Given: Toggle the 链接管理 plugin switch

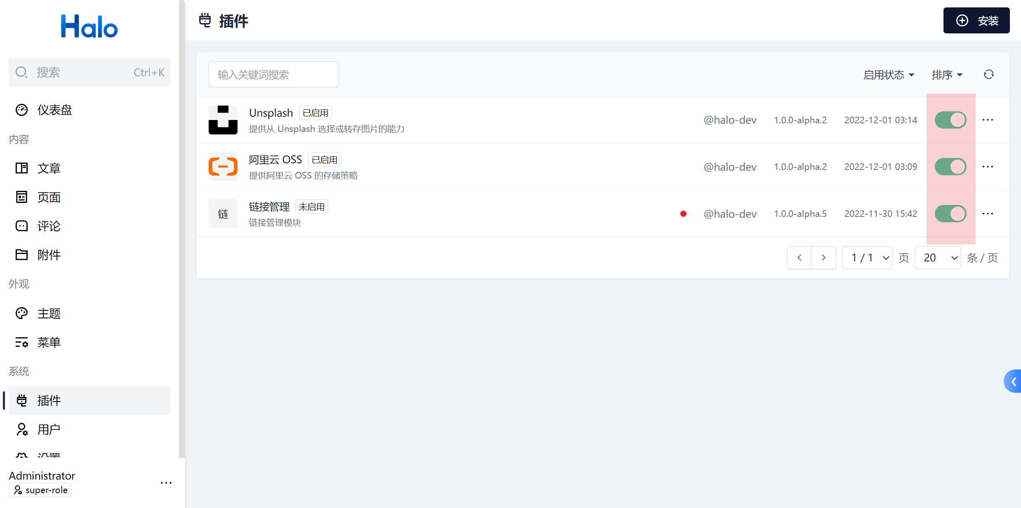Looking at the screenshot, I should click(x=950, y=214).
